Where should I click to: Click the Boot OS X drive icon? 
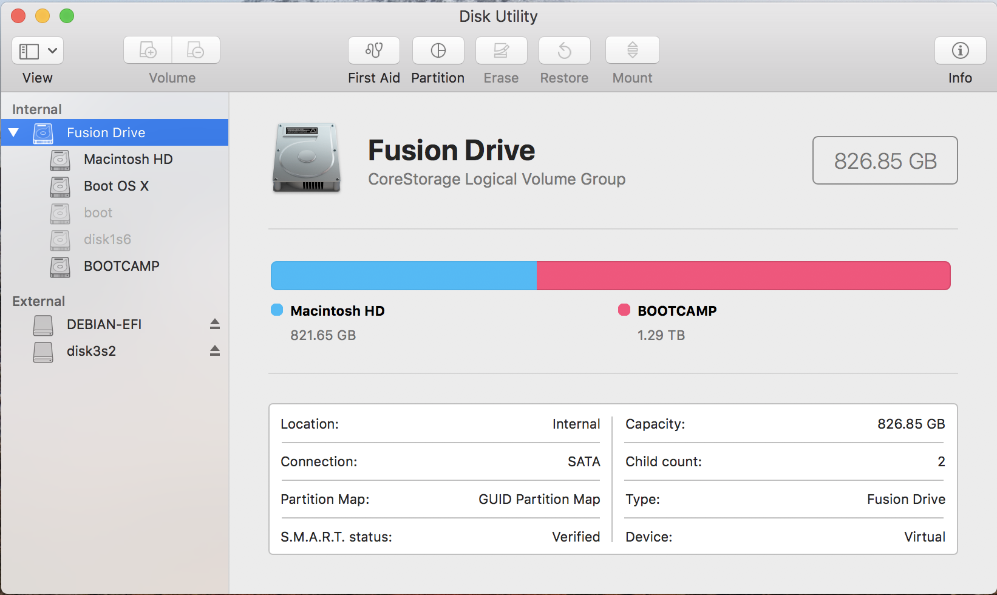(x=60, y=186)
